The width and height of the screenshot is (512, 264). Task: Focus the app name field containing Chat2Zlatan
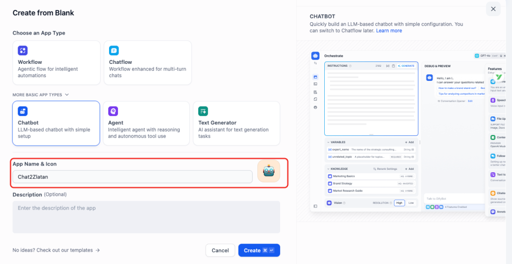(x=133, y=176)
